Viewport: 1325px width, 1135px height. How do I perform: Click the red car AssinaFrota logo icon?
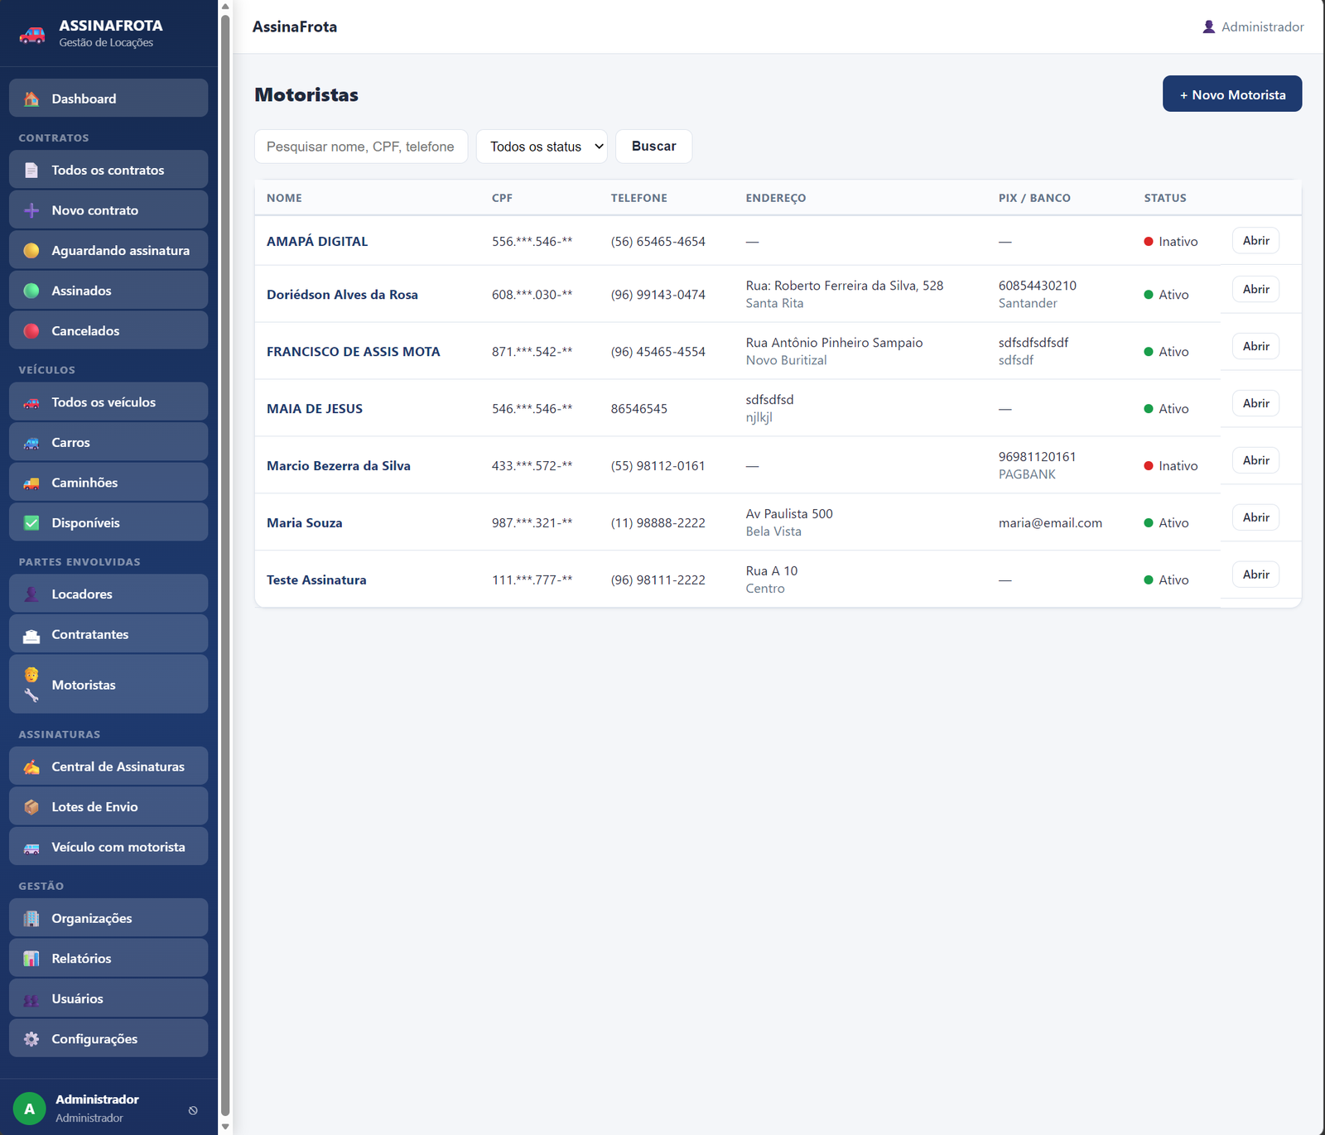[32, 34]
